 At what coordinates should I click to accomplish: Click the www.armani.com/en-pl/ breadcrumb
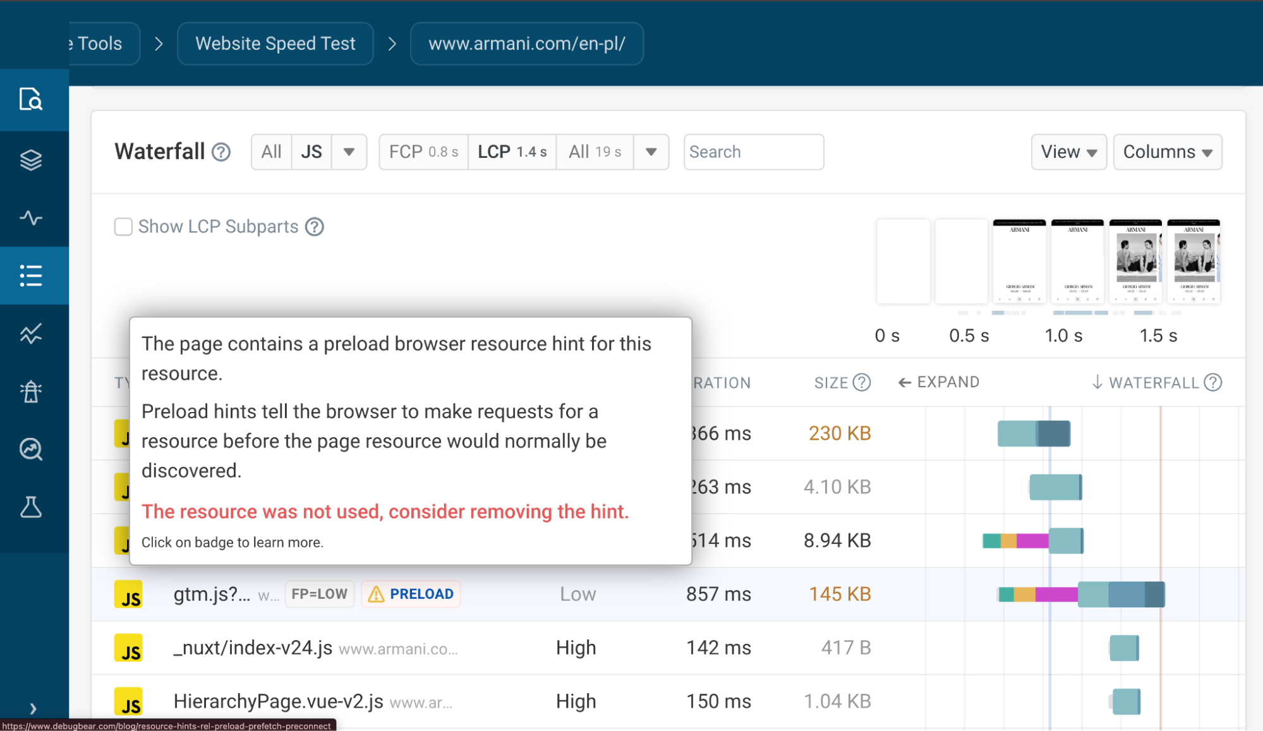(527, 44)
